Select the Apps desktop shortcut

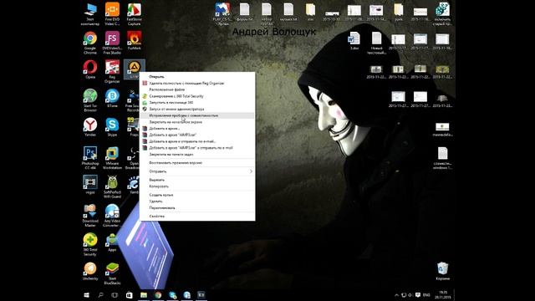[x=112, y=242]
